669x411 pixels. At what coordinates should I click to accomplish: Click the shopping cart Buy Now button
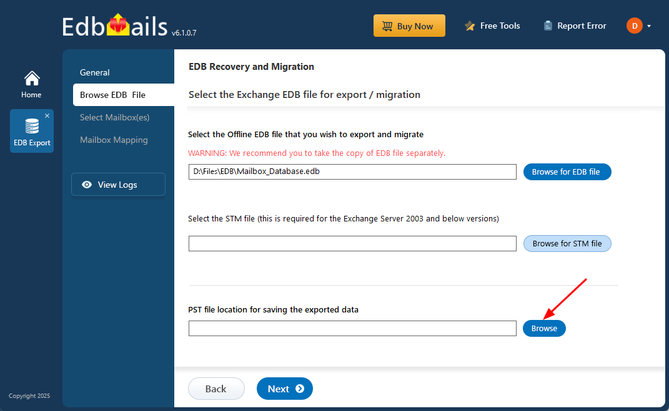coord(409,26)
